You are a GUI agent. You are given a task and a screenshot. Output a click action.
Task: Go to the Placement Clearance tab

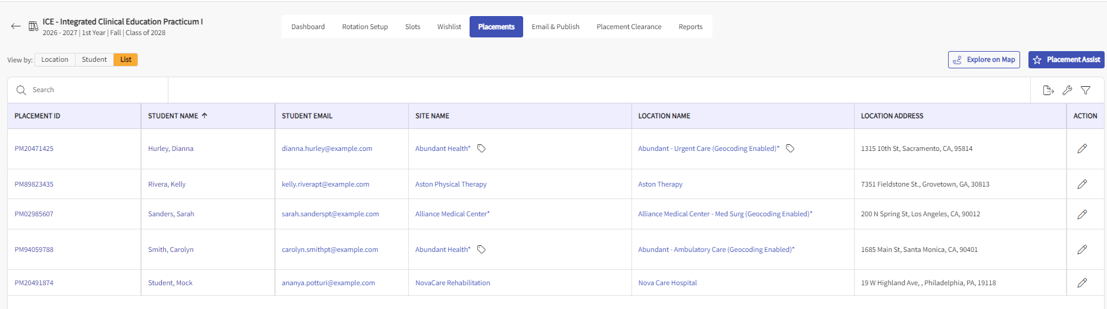(628, 27)
